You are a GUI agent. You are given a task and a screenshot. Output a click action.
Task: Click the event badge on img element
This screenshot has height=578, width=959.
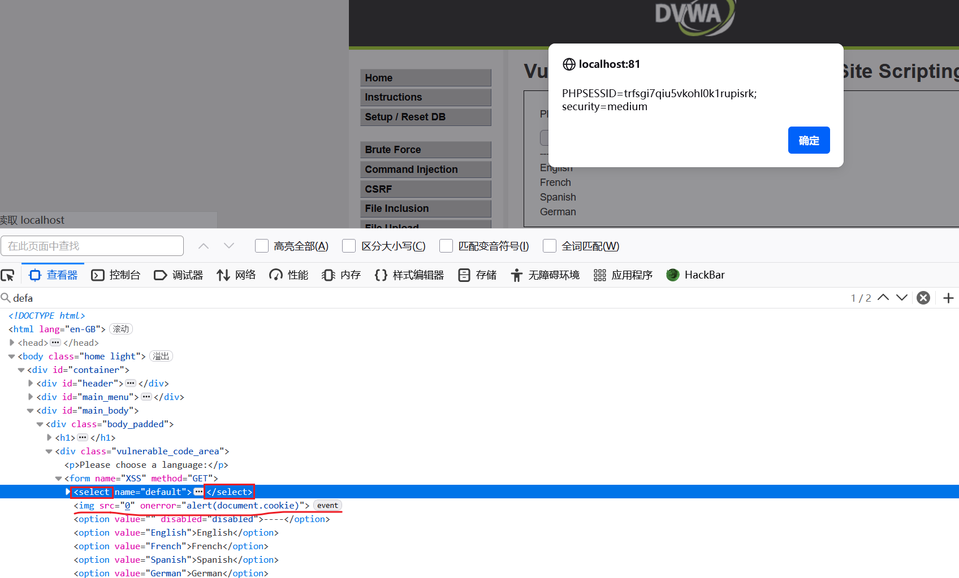pyautogui.click(x=327, y=506)
